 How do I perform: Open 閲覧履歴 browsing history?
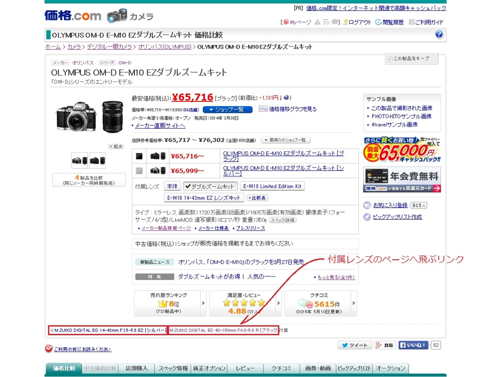[x=390, y=22]
